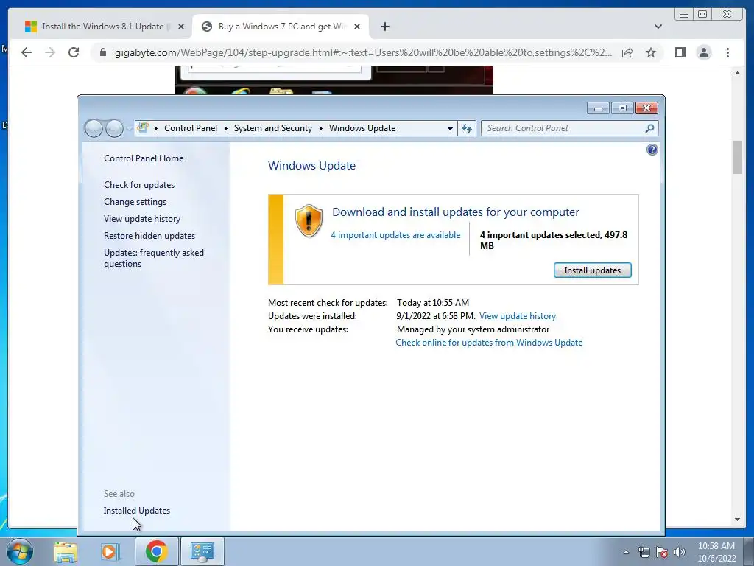Open a new Chrome tab
The width and height of the screenshot is (754, 566).
(384, 27)
